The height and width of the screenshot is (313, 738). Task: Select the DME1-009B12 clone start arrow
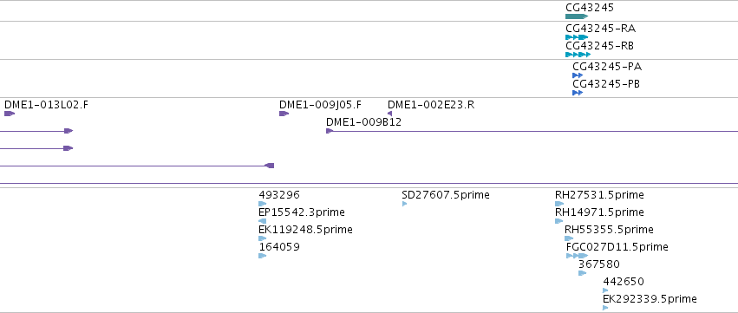pos(330,131)
